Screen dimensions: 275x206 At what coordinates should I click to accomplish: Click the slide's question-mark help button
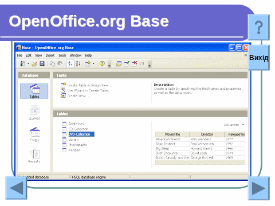click(x=259, y=27)
